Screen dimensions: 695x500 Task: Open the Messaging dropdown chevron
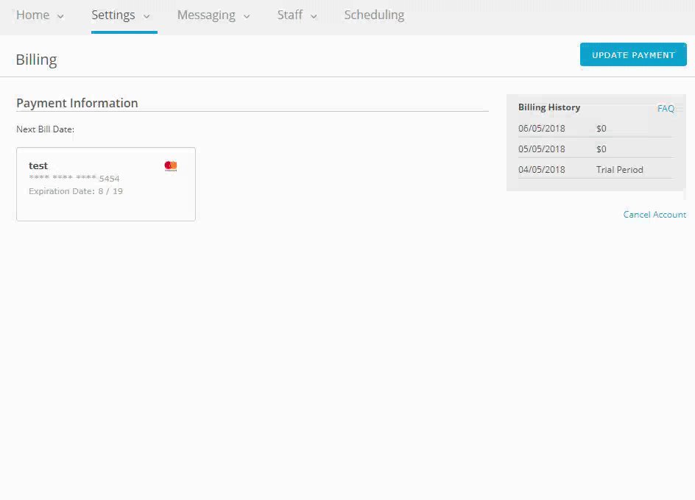tap(247, 16)
